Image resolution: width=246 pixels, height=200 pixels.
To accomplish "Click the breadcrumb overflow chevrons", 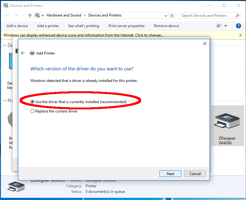I will coord(43,15).
